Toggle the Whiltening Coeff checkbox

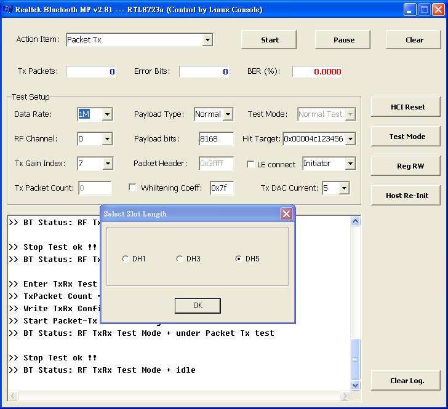132,188
